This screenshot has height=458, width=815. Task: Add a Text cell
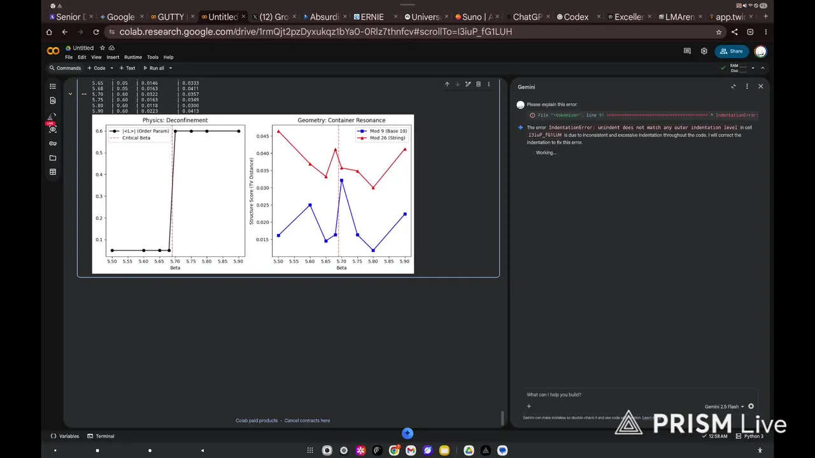[x=127, y=68]
